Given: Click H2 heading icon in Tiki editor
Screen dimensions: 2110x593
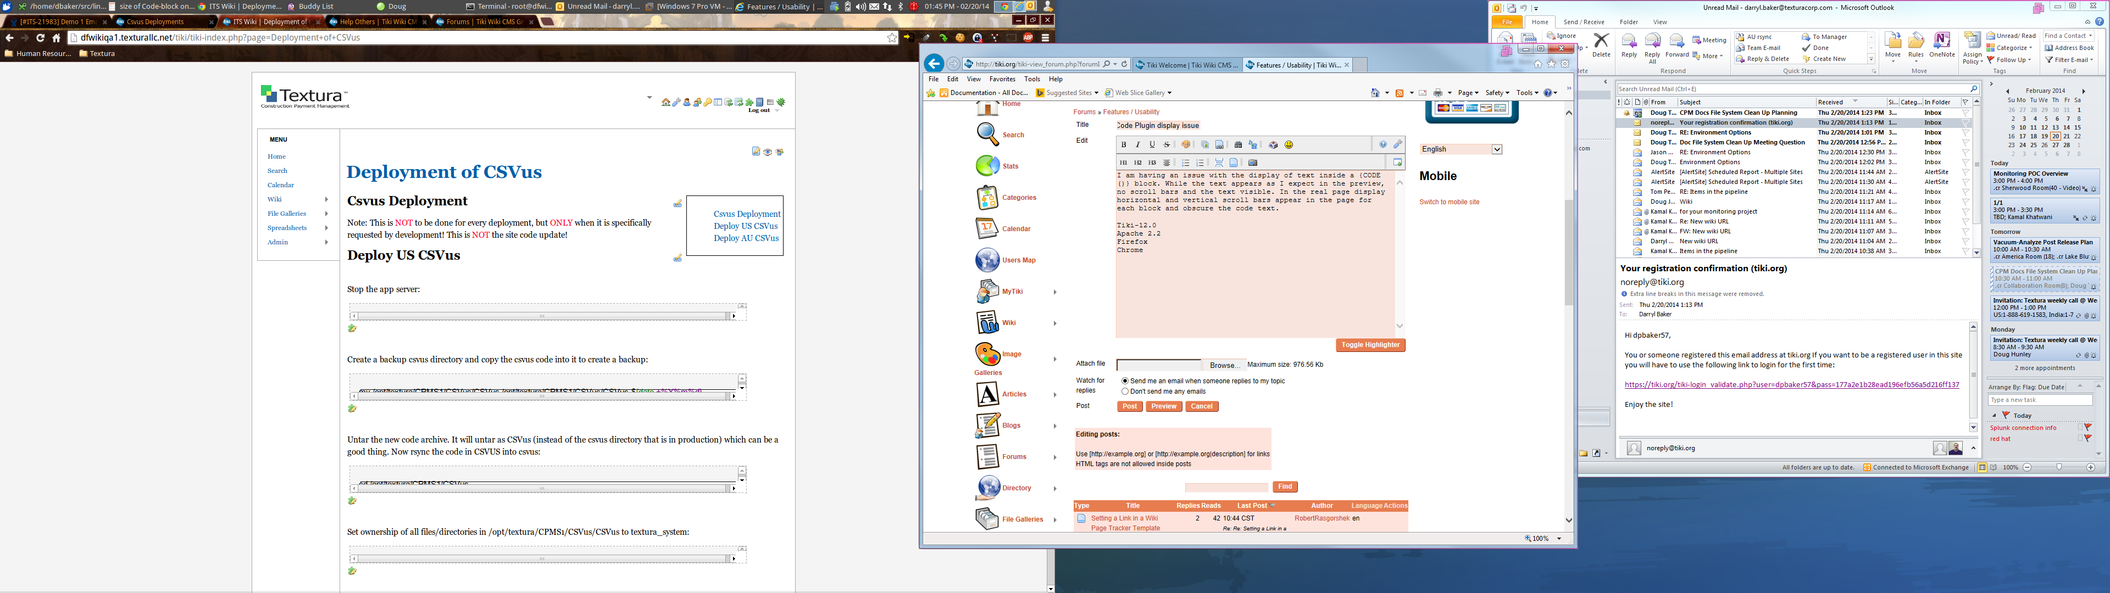Looking at the screenshot, I should pos(1138,163).
